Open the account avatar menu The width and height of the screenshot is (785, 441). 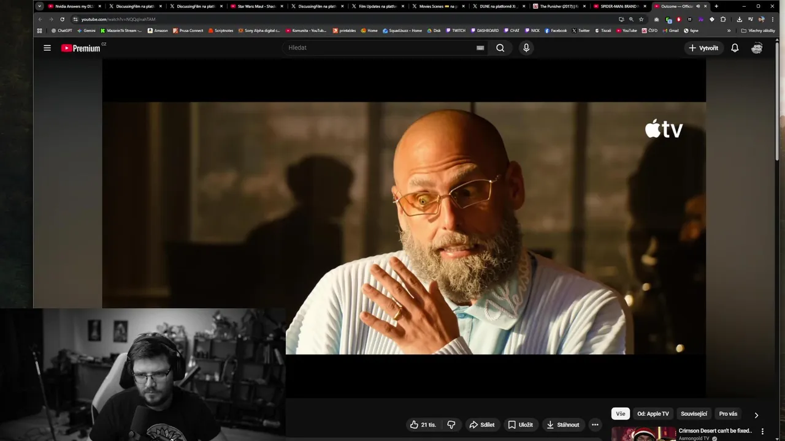(x=757, y=48)
